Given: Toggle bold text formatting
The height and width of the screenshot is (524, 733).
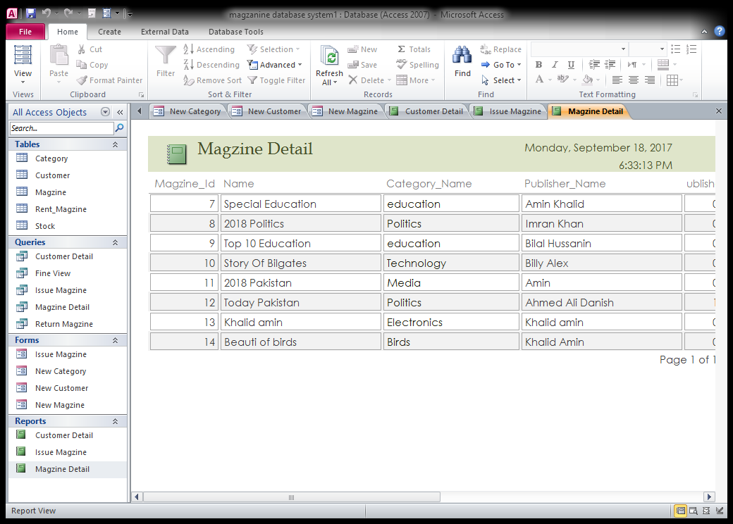Looking at the screenshot, I should (538, 64).
